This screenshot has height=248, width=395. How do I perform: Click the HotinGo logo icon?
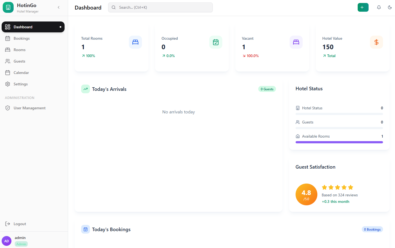8,7
